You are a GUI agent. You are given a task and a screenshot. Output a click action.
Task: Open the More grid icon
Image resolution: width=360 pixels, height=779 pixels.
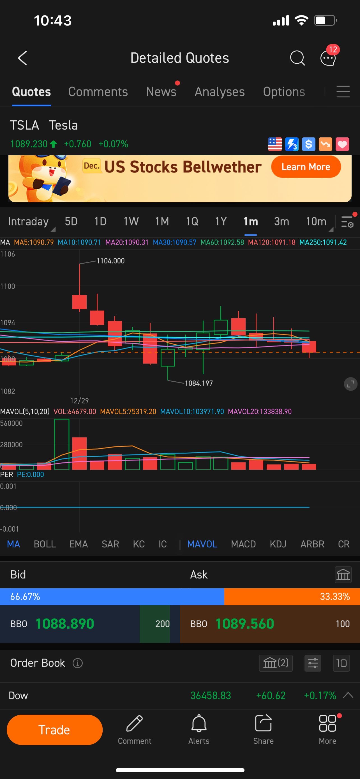pyautogui.click(x=328, y=729)
